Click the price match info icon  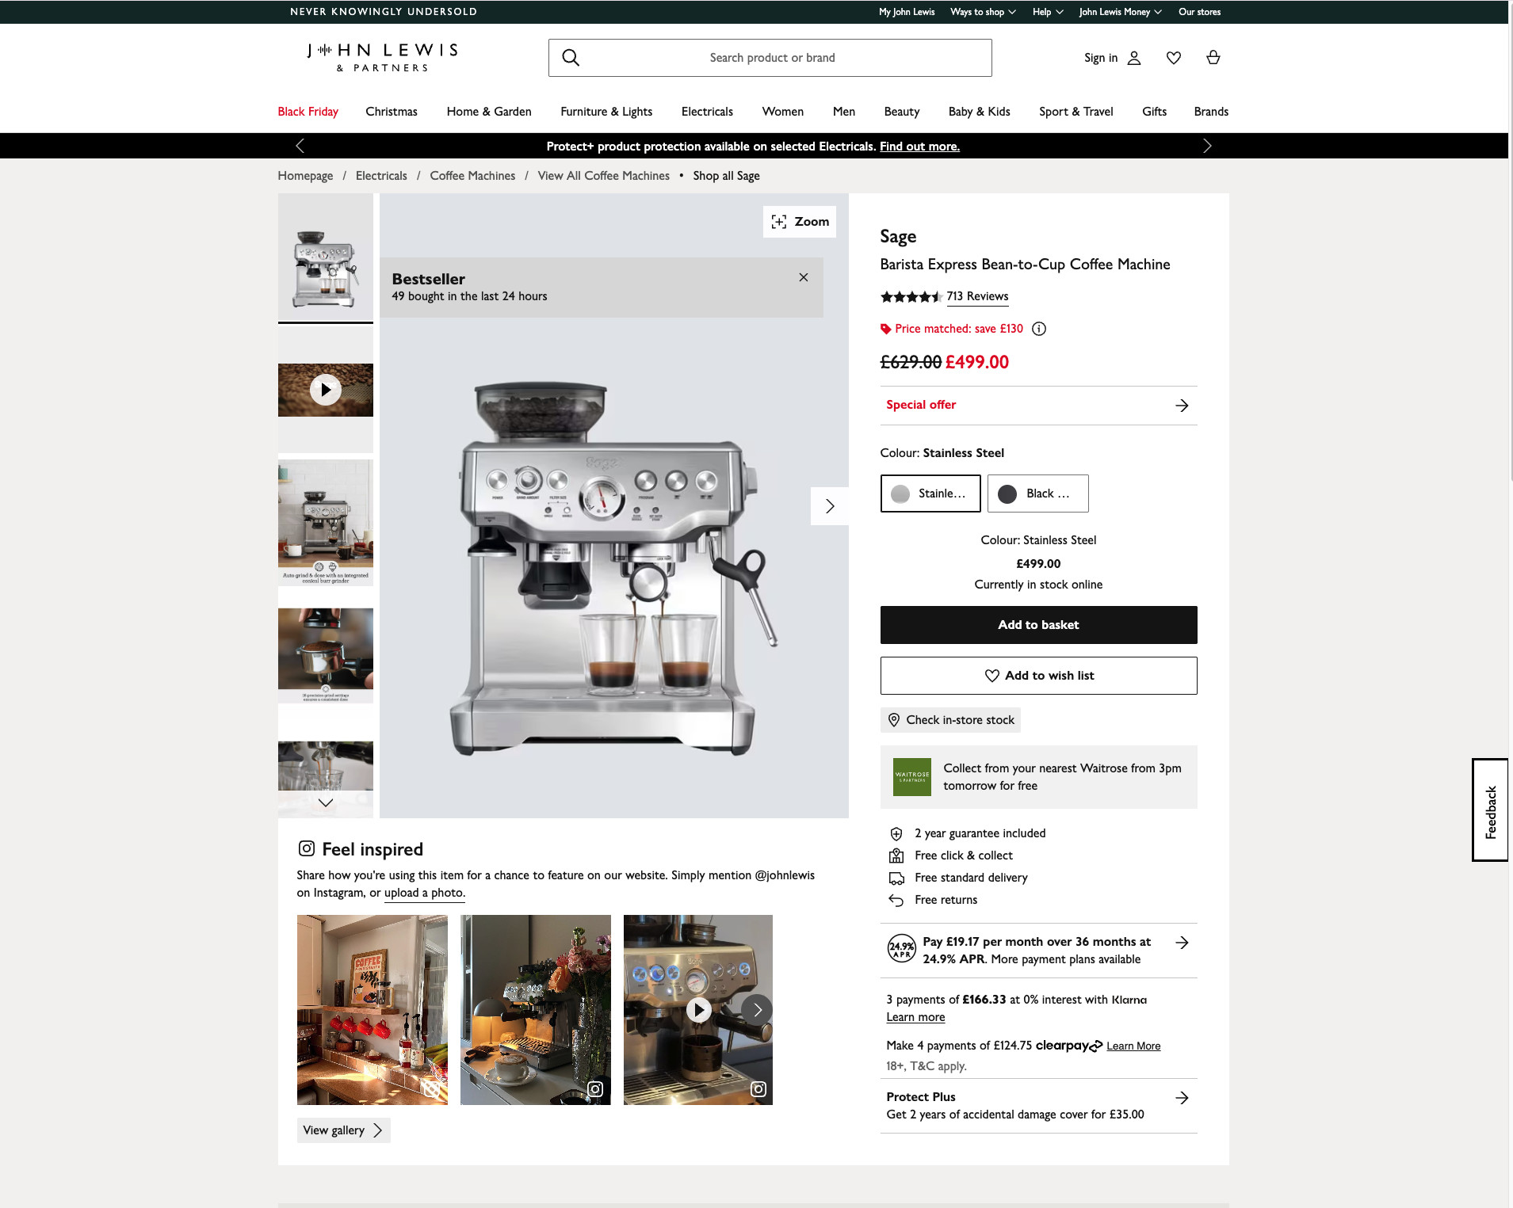[x=1039, y=329]
